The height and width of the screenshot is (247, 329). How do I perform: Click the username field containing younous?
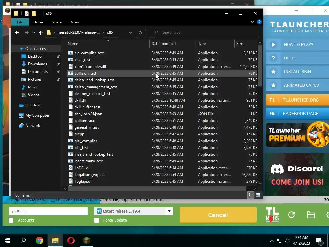pyautogui.click(x=48, y=211)
